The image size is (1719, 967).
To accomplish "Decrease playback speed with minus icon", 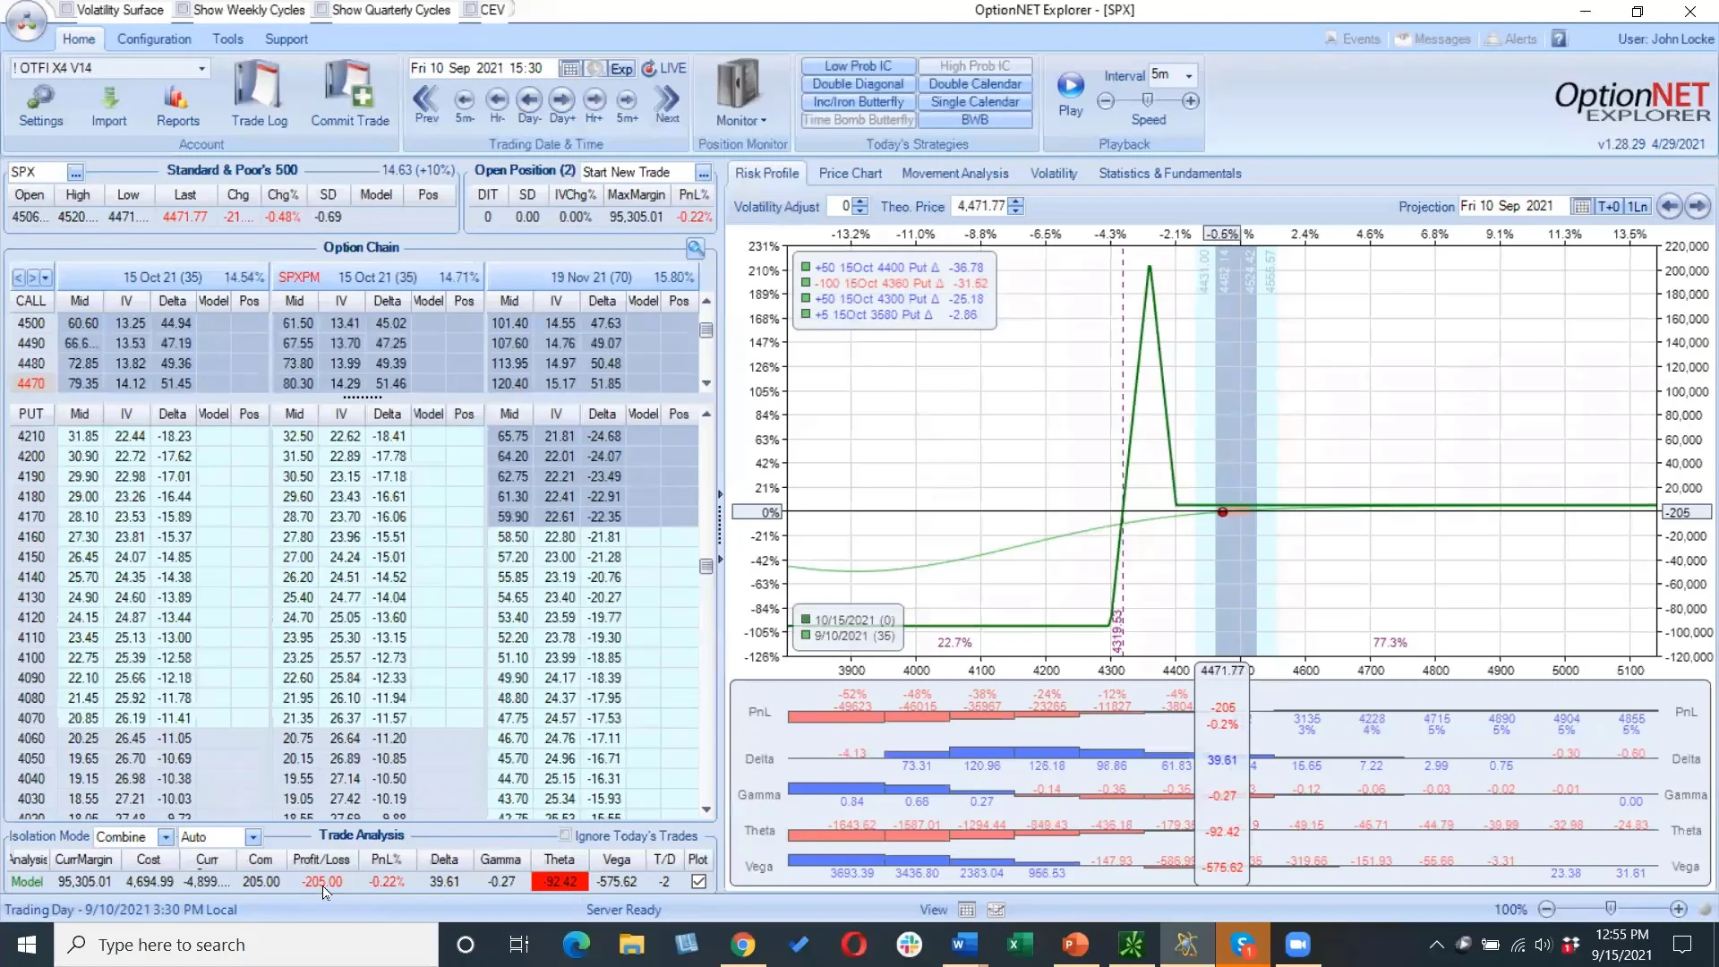I will click(1106, 101).
